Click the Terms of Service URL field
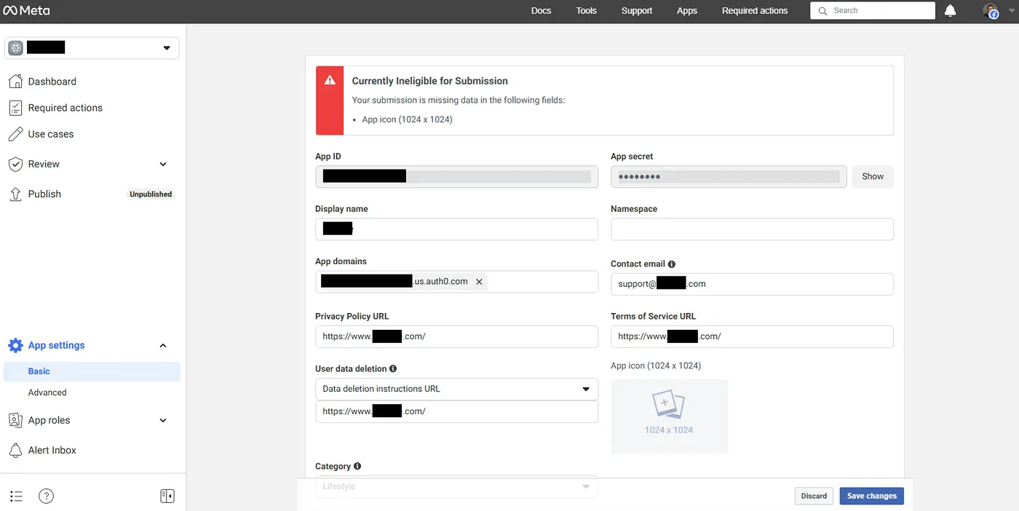Viewport: 1019px width, 511px height. click(752, 336)
